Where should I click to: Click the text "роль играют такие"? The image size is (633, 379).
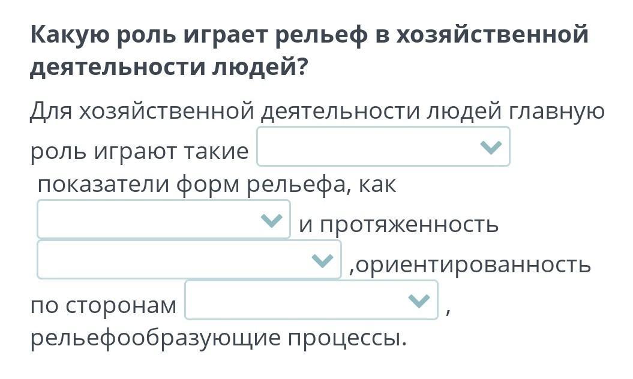(x=139, y=151)
